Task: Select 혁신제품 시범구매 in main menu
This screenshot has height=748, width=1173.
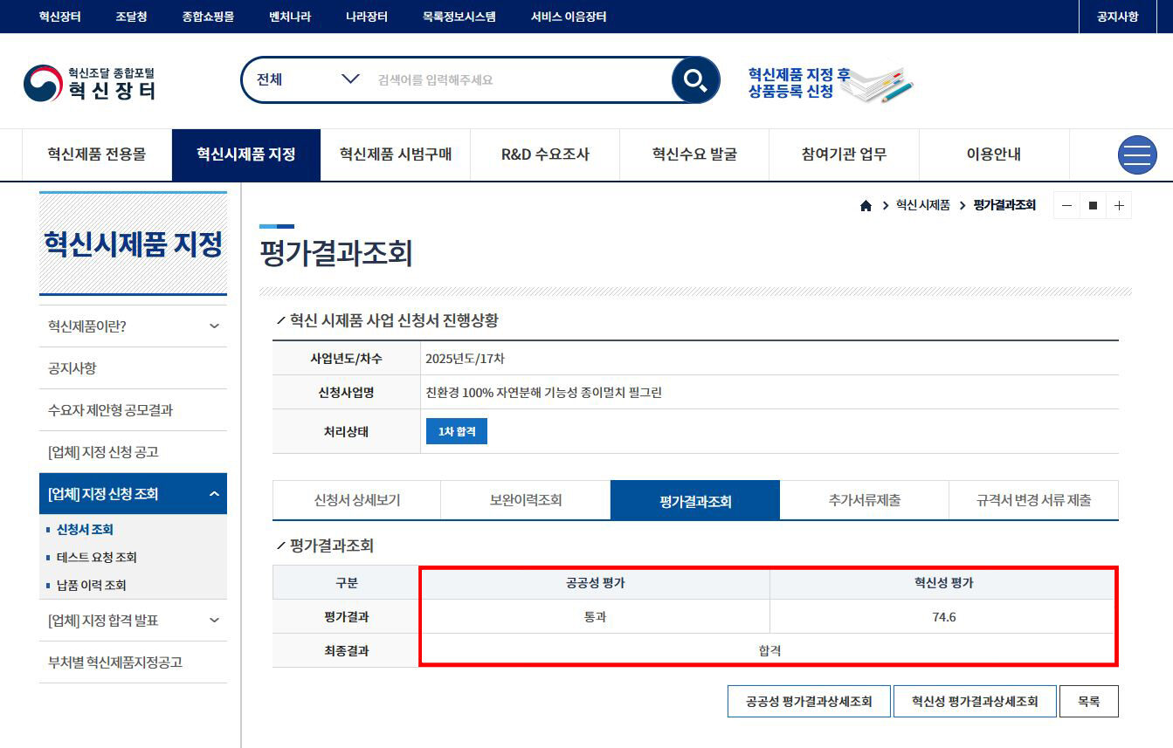Action: click(x=396, y=155)
